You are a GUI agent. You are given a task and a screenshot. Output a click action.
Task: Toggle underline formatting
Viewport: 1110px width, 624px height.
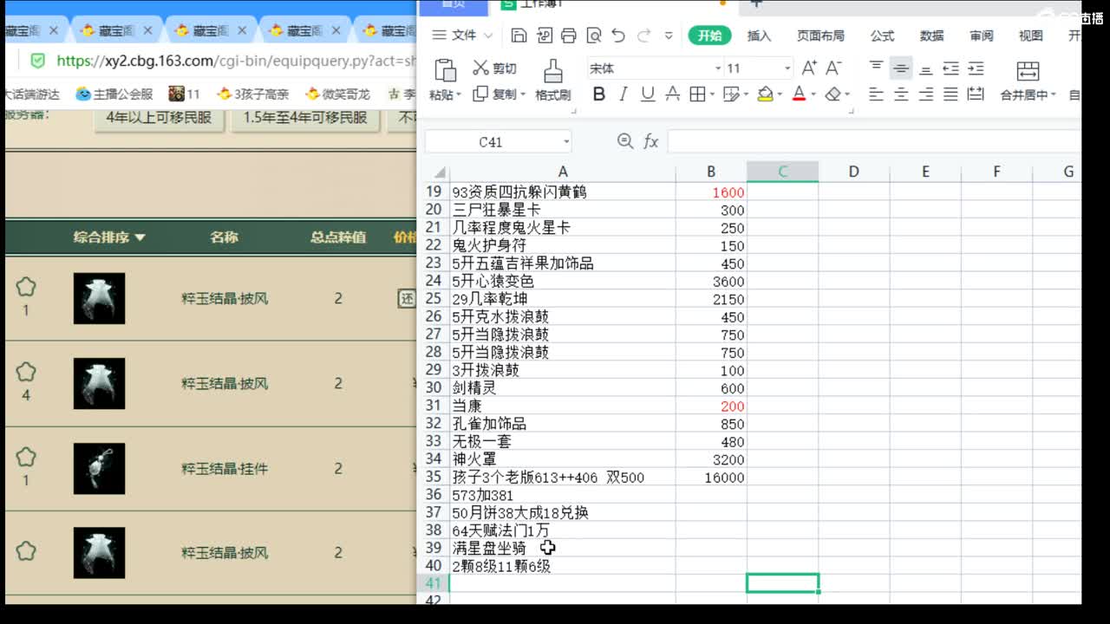(647, 94)
